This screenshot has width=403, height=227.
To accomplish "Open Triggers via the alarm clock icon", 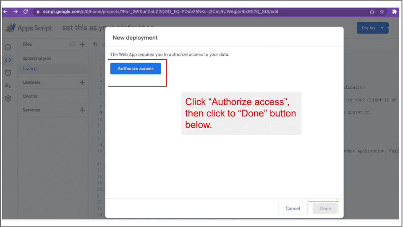I will pyautogui.click(x=8, y=73).
